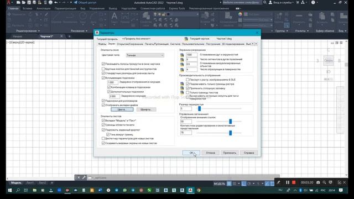Open Chrome from the taskbar
Screen dimensions: 354x199
click(199, 190)
